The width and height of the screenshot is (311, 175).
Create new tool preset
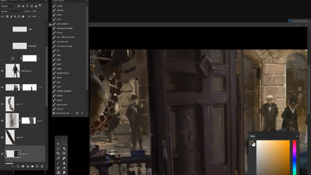(x=77, y=113)
